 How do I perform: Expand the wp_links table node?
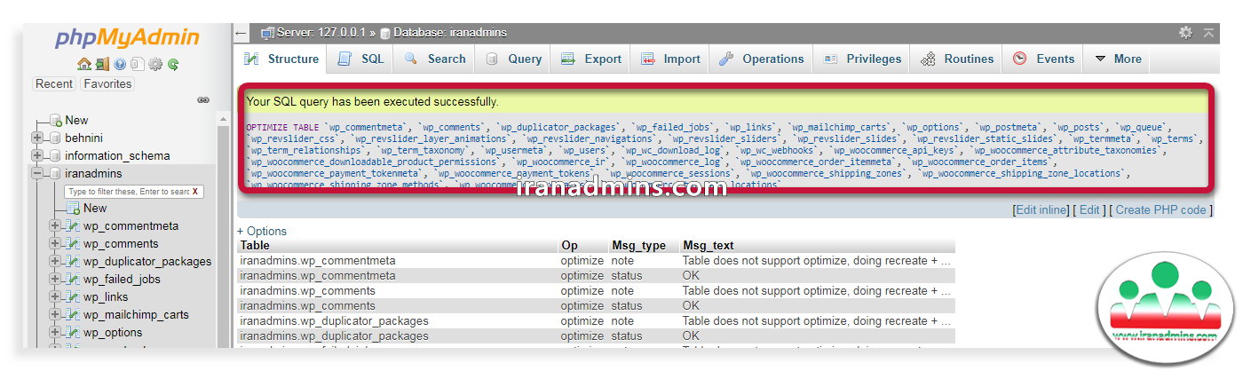[55, 297]
